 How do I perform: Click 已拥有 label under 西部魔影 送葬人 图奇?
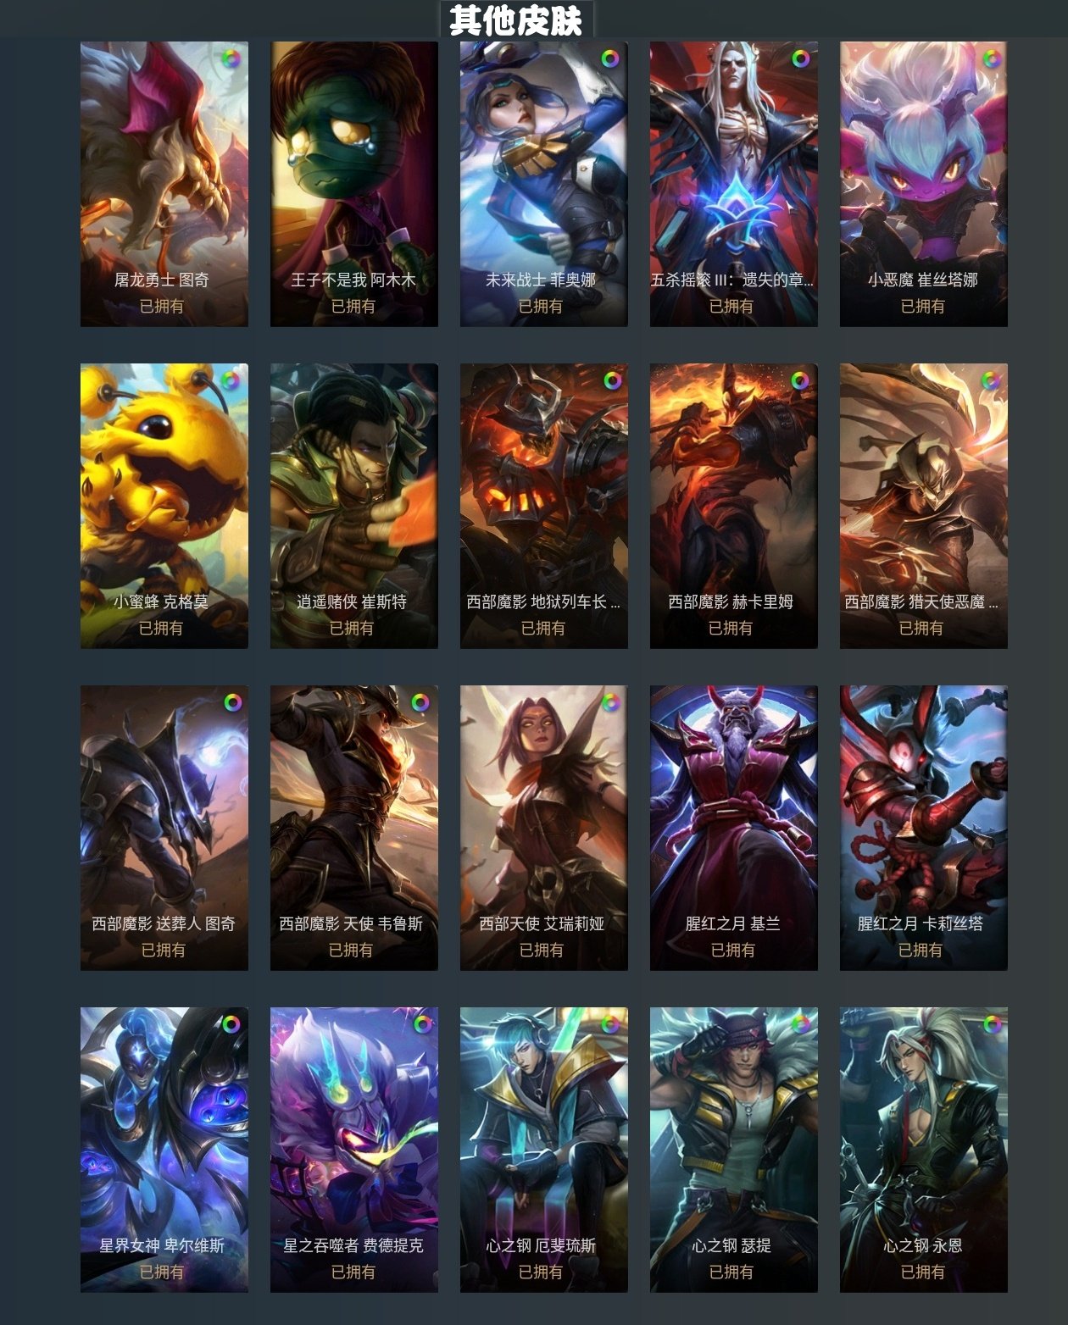tap(163, 950)
